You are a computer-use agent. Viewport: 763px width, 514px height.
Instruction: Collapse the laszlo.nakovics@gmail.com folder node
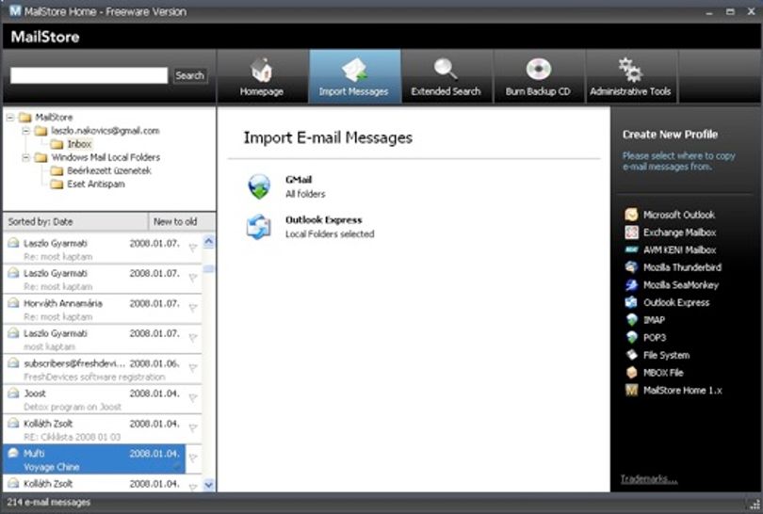click(26, 131)
